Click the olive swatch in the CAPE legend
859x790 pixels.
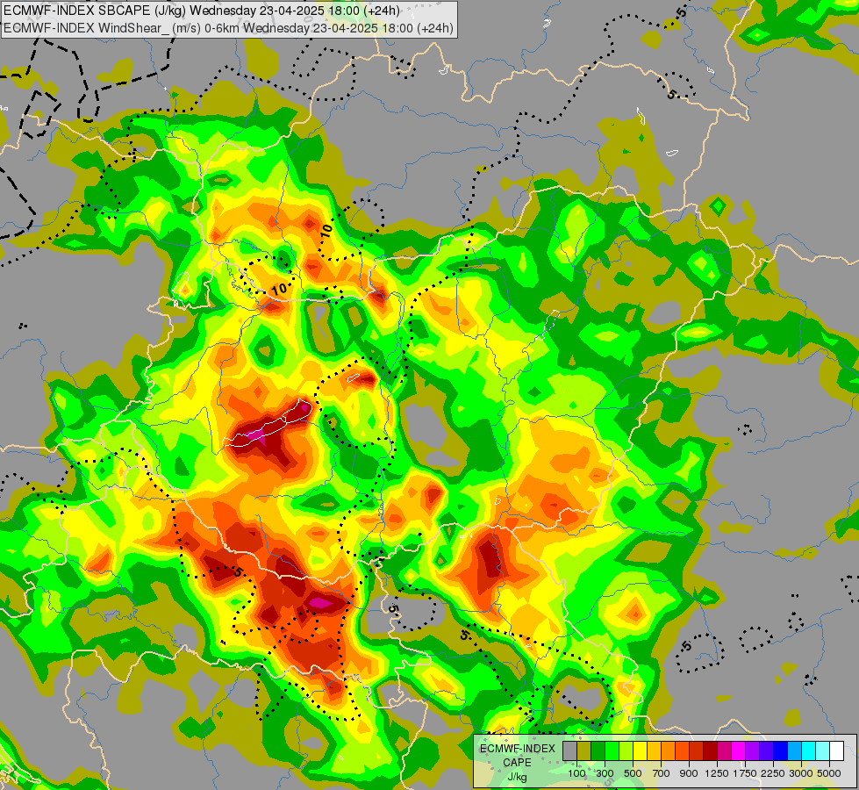pyautogui.click(x=584, y=751)
